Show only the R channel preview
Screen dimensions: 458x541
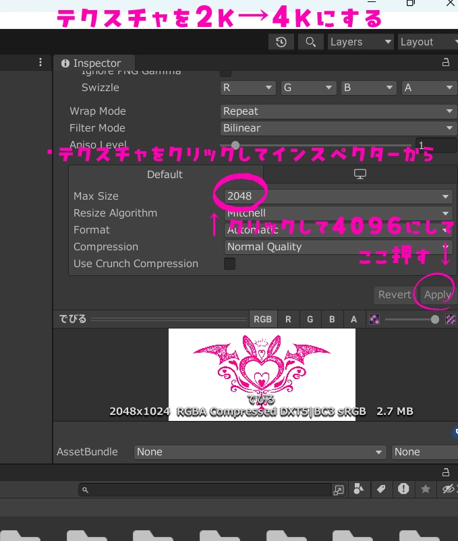288,319
